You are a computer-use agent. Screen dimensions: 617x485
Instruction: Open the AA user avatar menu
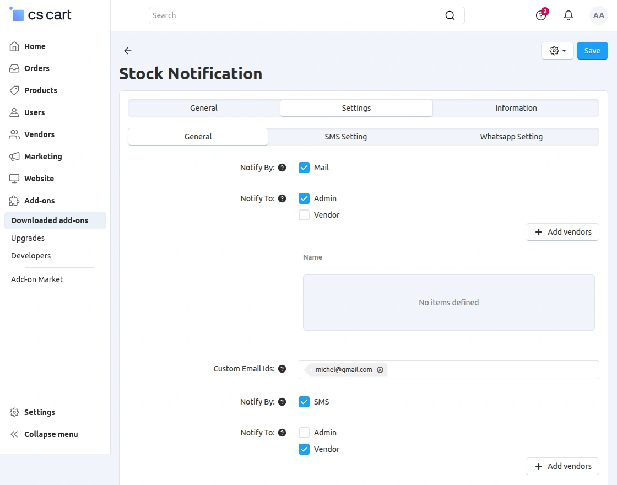pos(598,15)
